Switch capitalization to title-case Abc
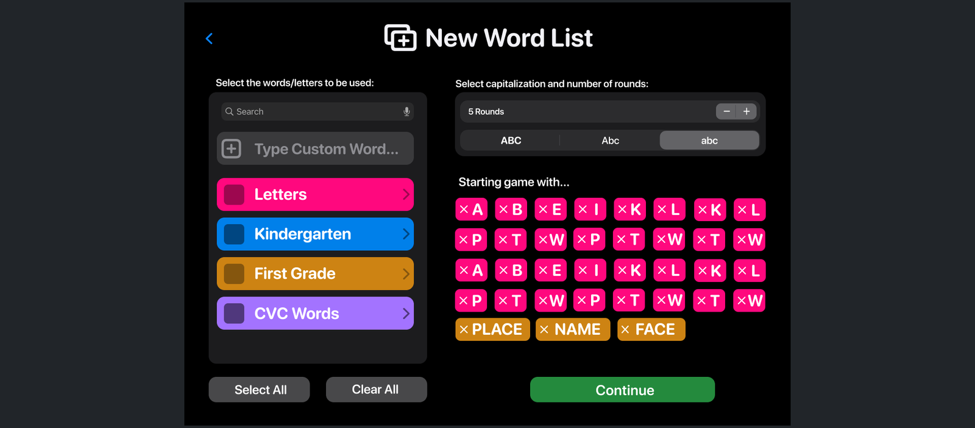 point(610,141)
